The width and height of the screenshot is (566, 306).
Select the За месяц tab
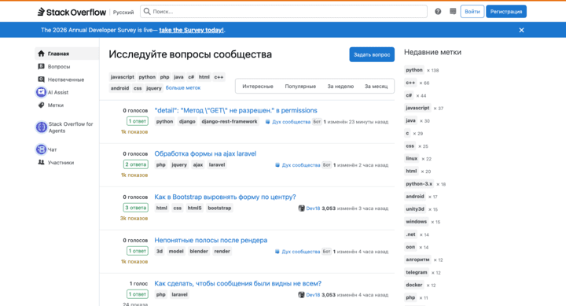376,87
